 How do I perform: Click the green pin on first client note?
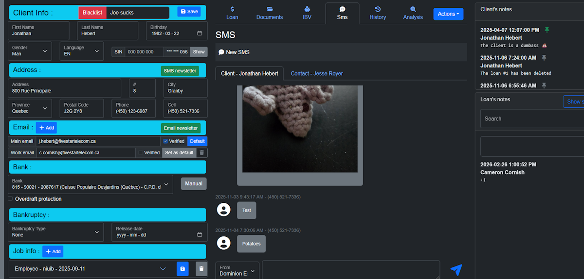click(547, 30)
